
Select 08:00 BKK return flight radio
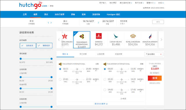click(x=105, y=69)
